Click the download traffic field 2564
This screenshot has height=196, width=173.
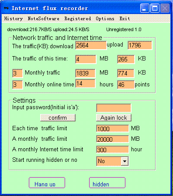coord(91,45)
